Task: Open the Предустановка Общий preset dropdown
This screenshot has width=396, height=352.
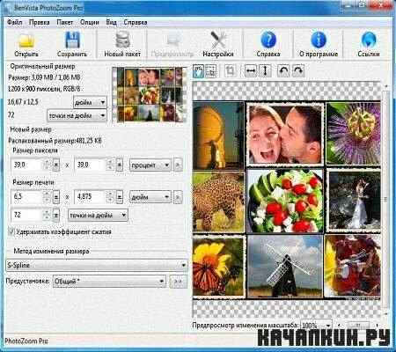Action: tap(109, 281)
